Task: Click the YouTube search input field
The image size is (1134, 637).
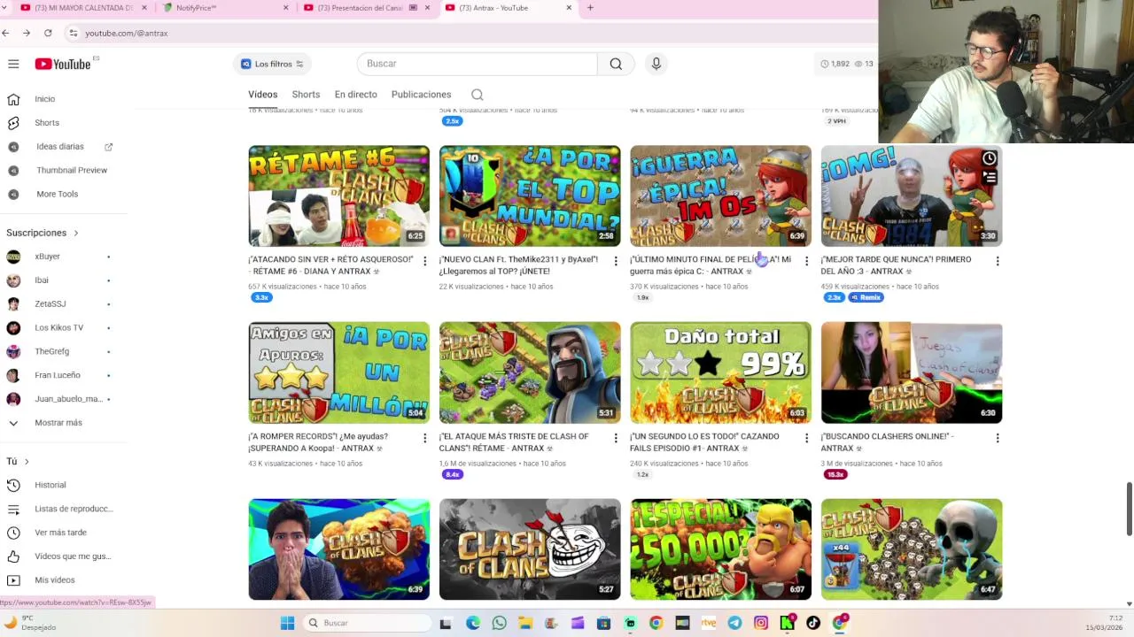Action: coord(478,64)
